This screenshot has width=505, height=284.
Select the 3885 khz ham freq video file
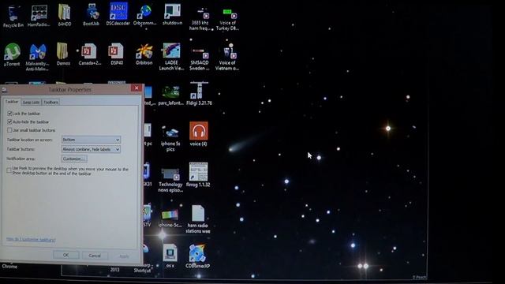[200, 19]
